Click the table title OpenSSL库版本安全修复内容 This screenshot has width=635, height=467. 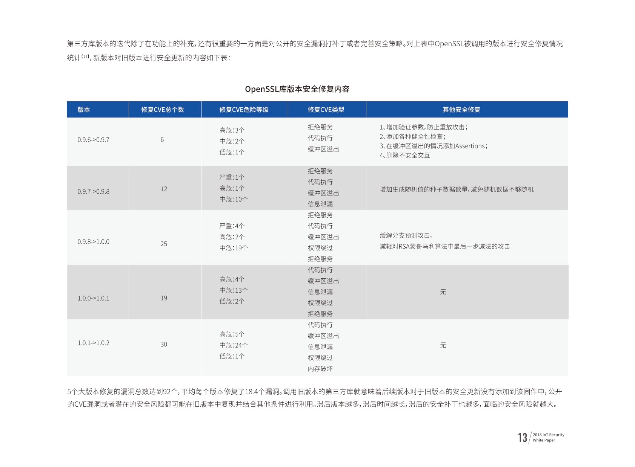pyautogui.click(x=297, y=89)
